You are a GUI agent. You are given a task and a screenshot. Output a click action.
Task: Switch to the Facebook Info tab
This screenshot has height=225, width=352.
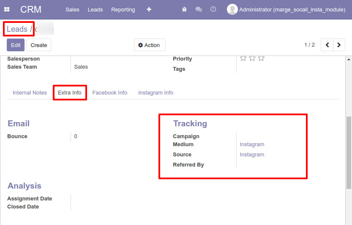pyautogui.click(x=109, y=92)
